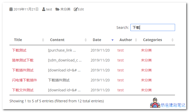Click author test in 下载文件测试 row
Screen dimensions: 189x112
[121, 90]
